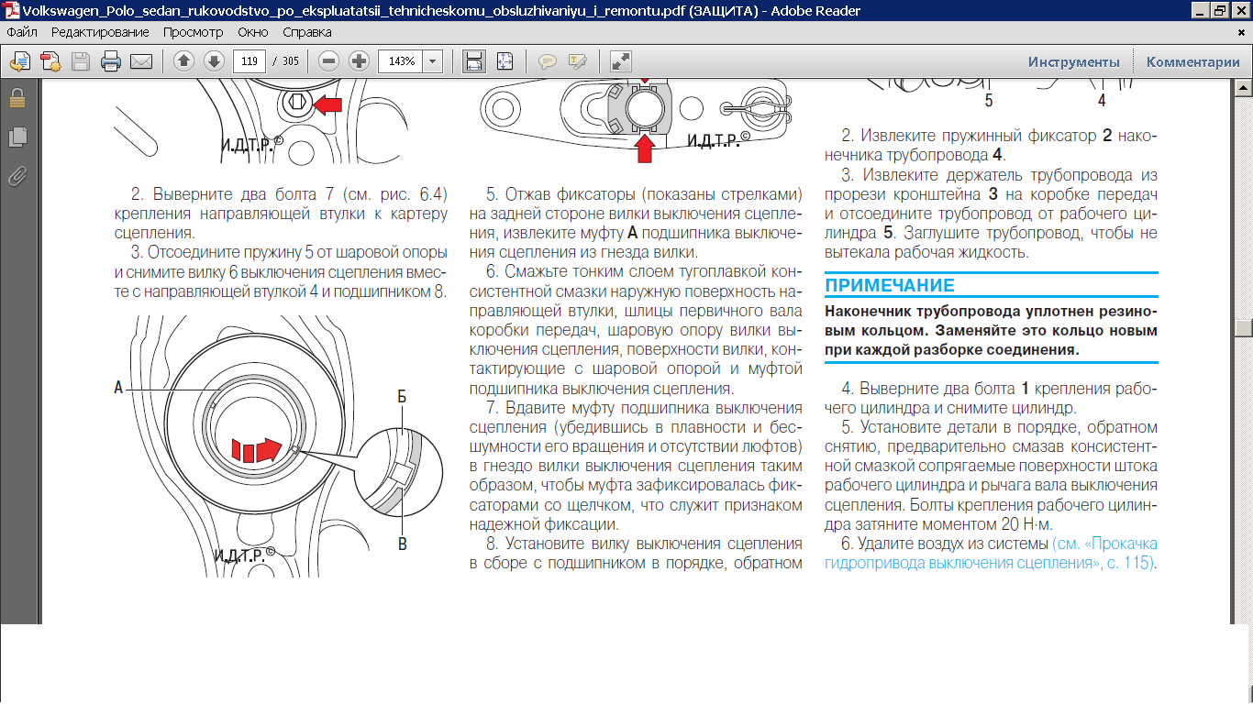The image size is (1253, 704).
Task: Click the email envelope icon
Action: coord(140,61)
